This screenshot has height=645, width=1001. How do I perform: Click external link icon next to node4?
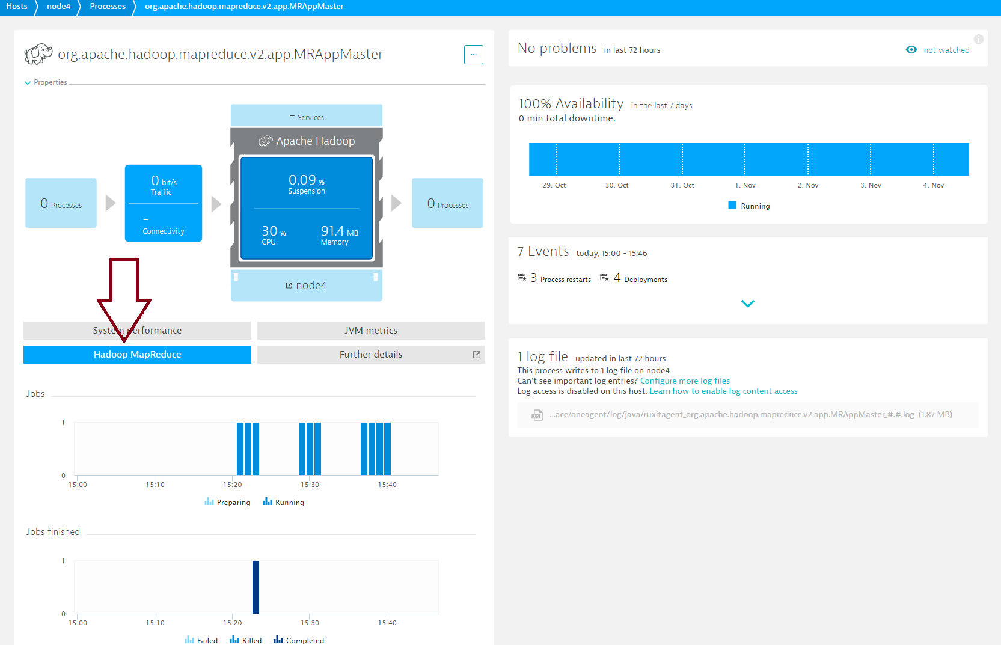pyautogui.click(x=289, y=286)
